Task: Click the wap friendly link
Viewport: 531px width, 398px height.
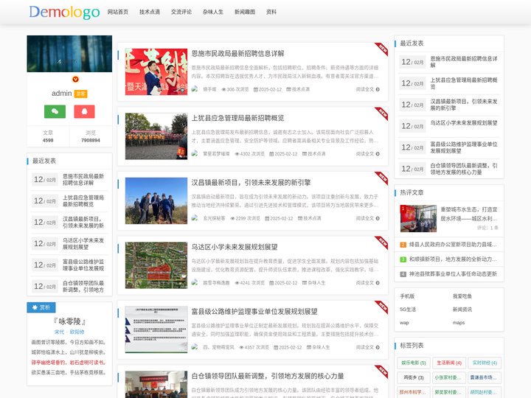Action: click(x=404, y=323)
